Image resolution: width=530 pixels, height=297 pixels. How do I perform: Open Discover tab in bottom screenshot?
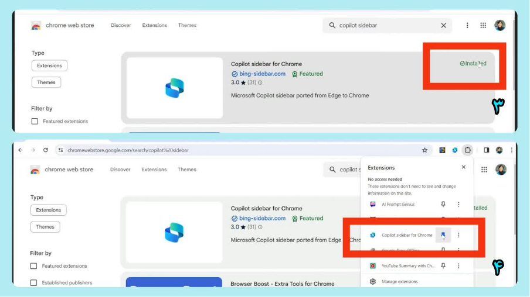(x=120, y=170)
